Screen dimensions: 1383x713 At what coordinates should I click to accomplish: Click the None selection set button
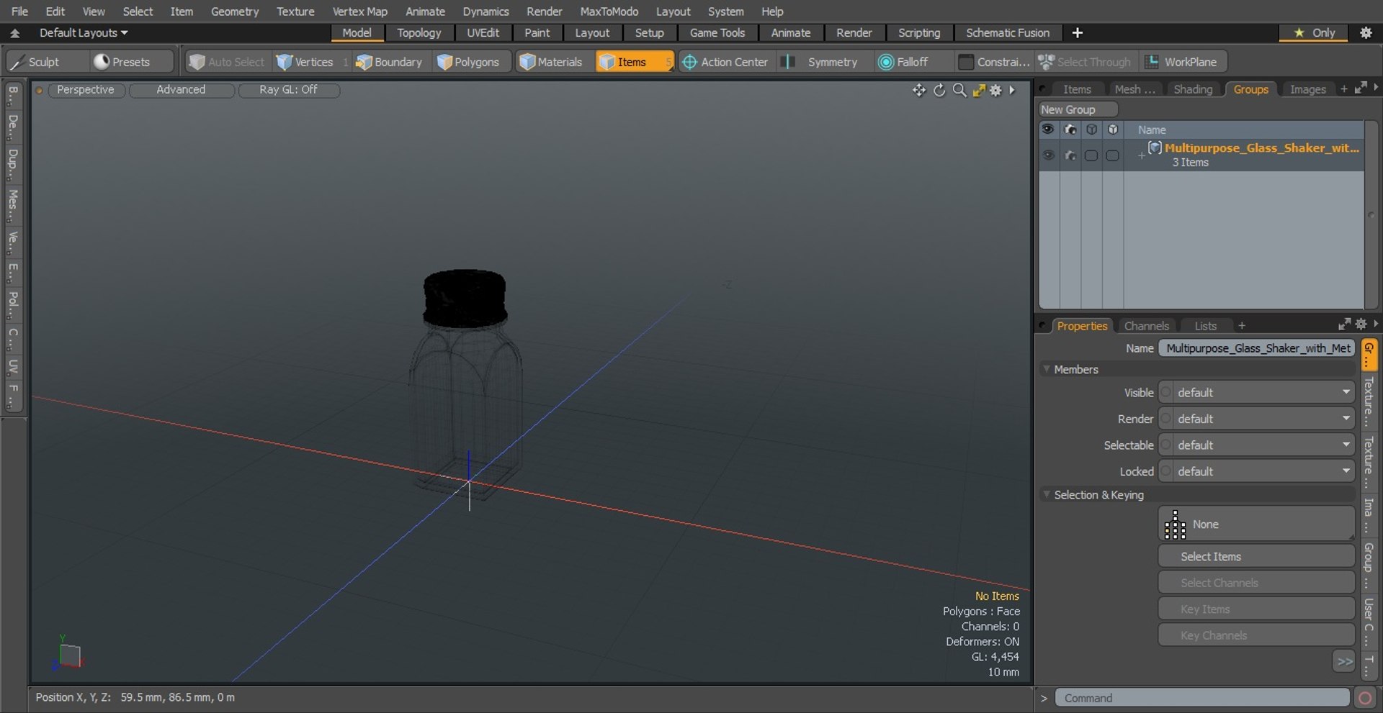1256,524
